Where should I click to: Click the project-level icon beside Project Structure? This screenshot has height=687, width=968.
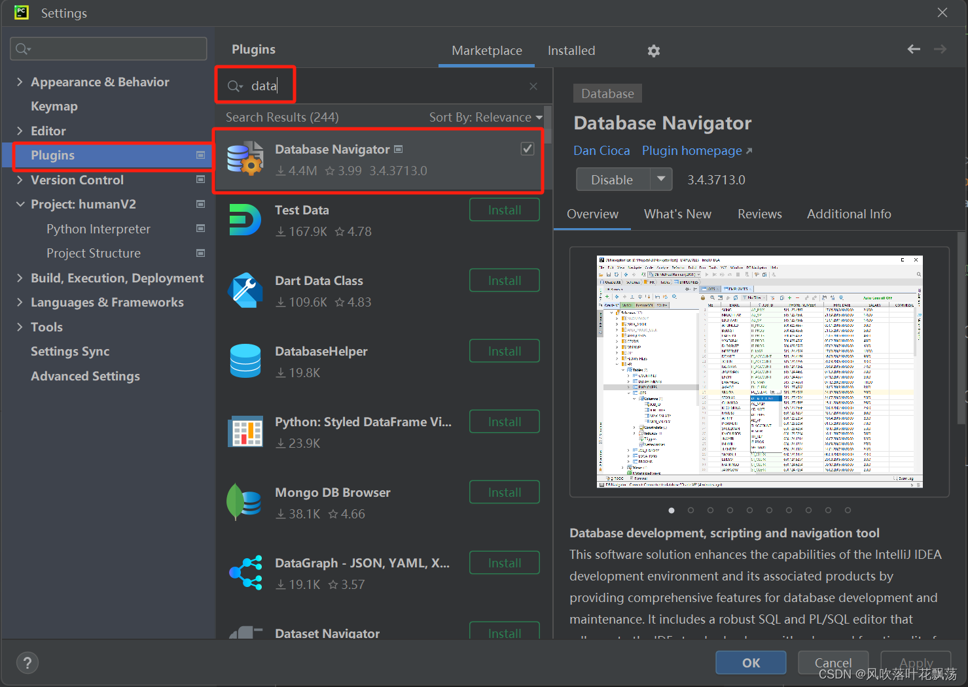[200, 253]
